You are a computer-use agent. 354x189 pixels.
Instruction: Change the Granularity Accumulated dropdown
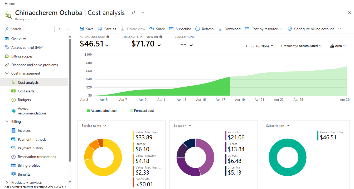tap(302, 46)
